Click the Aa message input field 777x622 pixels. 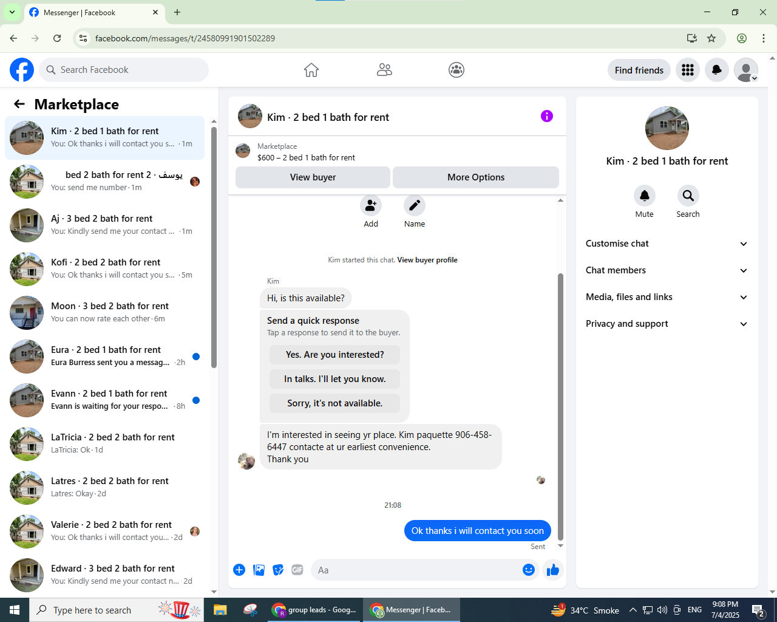419,570
